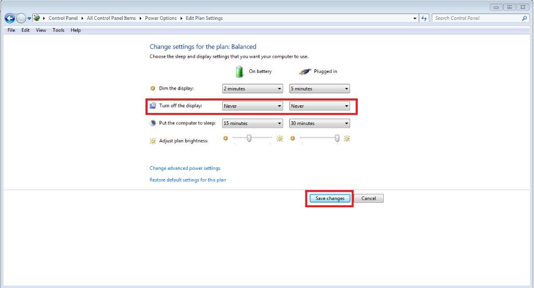Image resolution: width=534 pixels, height=288 pixels.
Task: Open the Edit menu
Action: pyautogui.click(x=26, y=30)
